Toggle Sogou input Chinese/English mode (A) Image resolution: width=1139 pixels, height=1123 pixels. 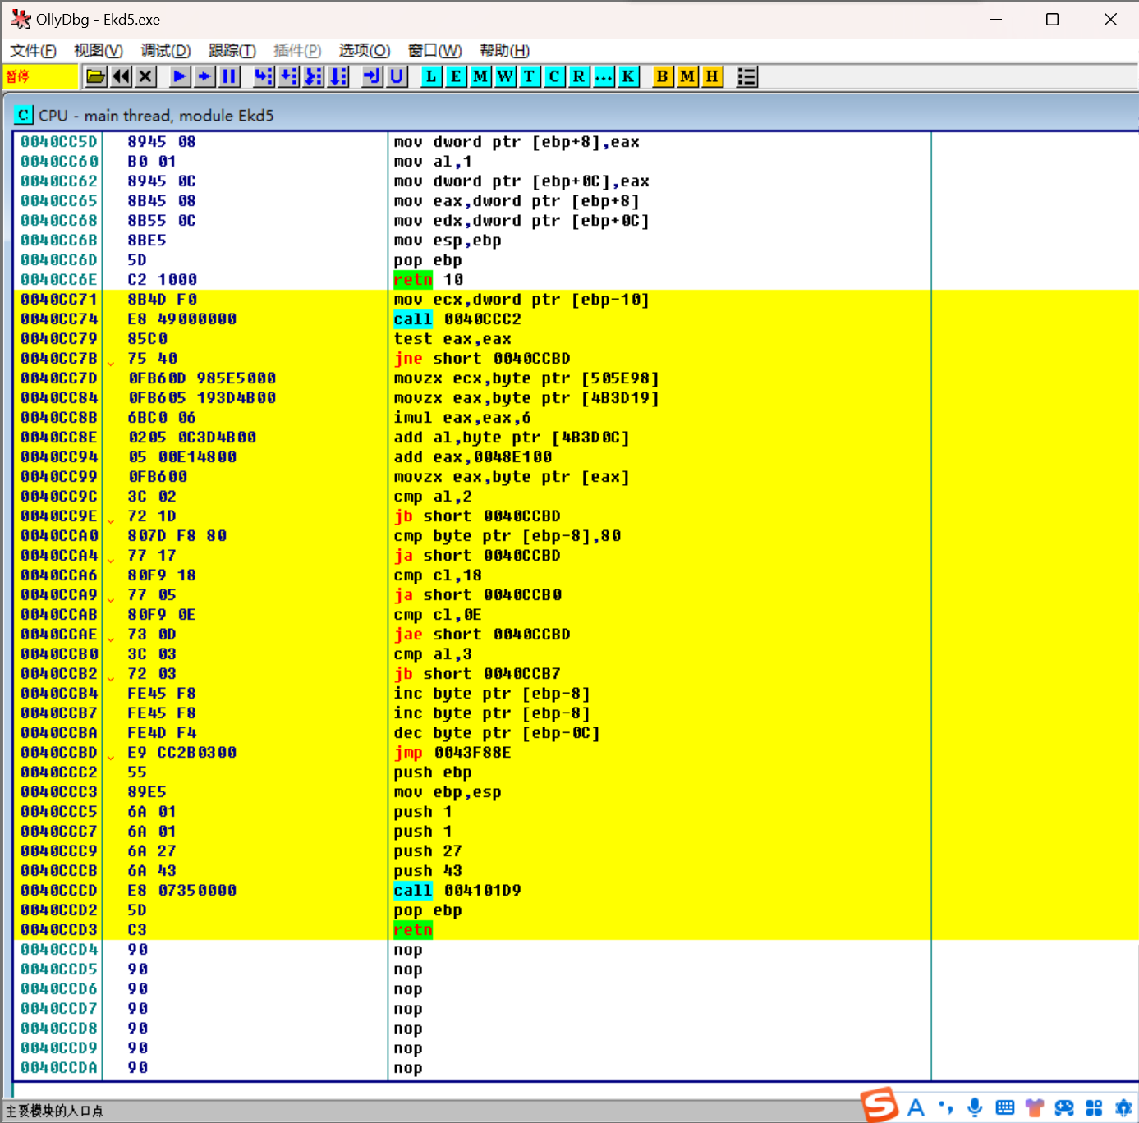click(916, 1107)
